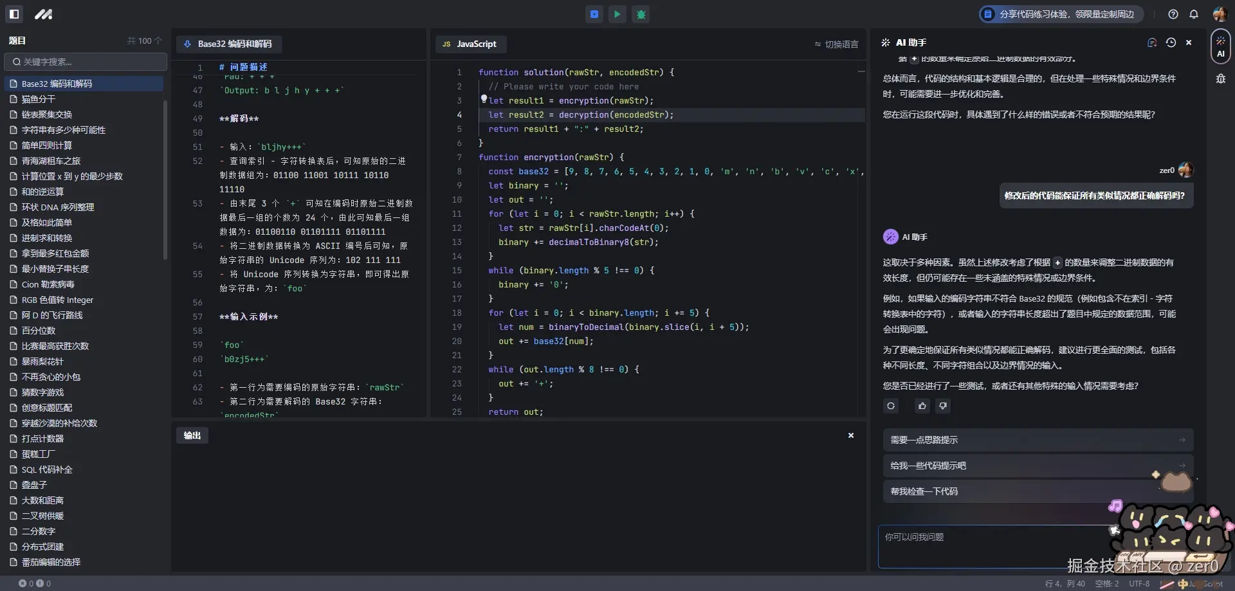Image resolution: width=1235 pixels, height=591 pixels.
Task: Click the debug icon below the AI pill
Action: tap(1220, 78)
